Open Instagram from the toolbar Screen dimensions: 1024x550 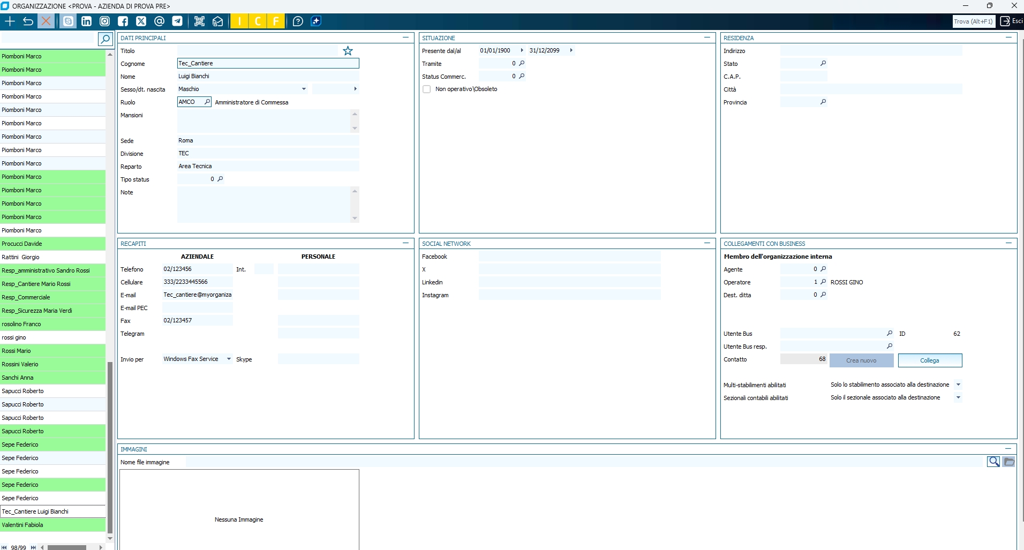tap(105, 21)
